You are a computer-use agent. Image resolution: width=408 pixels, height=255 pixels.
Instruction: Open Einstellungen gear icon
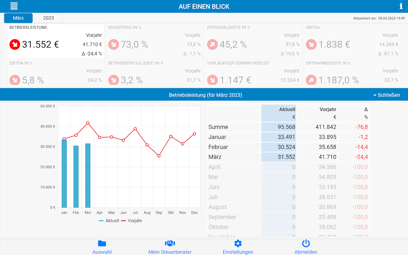(238, 243)
